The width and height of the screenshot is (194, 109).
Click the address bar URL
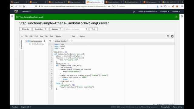pos(75,6)
